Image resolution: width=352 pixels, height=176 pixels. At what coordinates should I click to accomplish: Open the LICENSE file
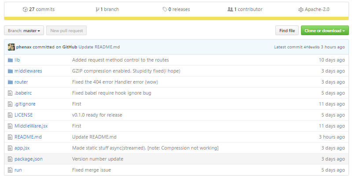click(x=24, y=115)
